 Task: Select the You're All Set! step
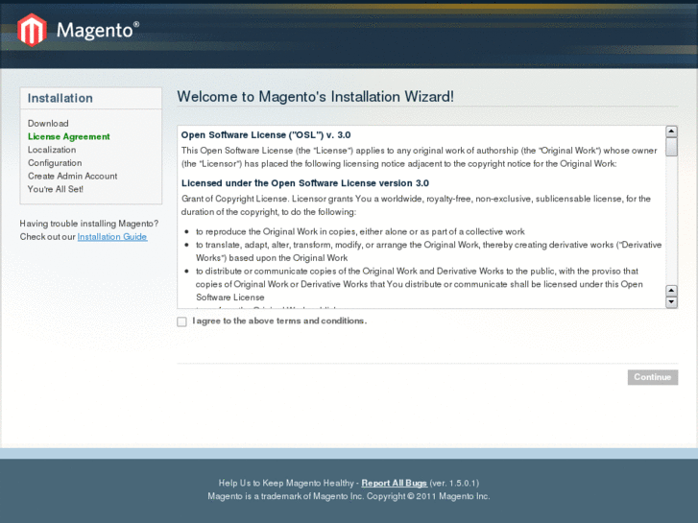(x=55, y=189)
